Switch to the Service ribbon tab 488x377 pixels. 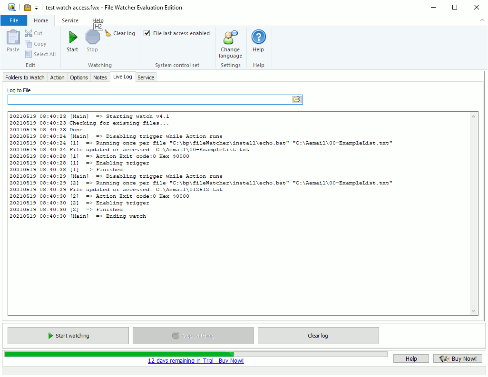click(70, 20)
